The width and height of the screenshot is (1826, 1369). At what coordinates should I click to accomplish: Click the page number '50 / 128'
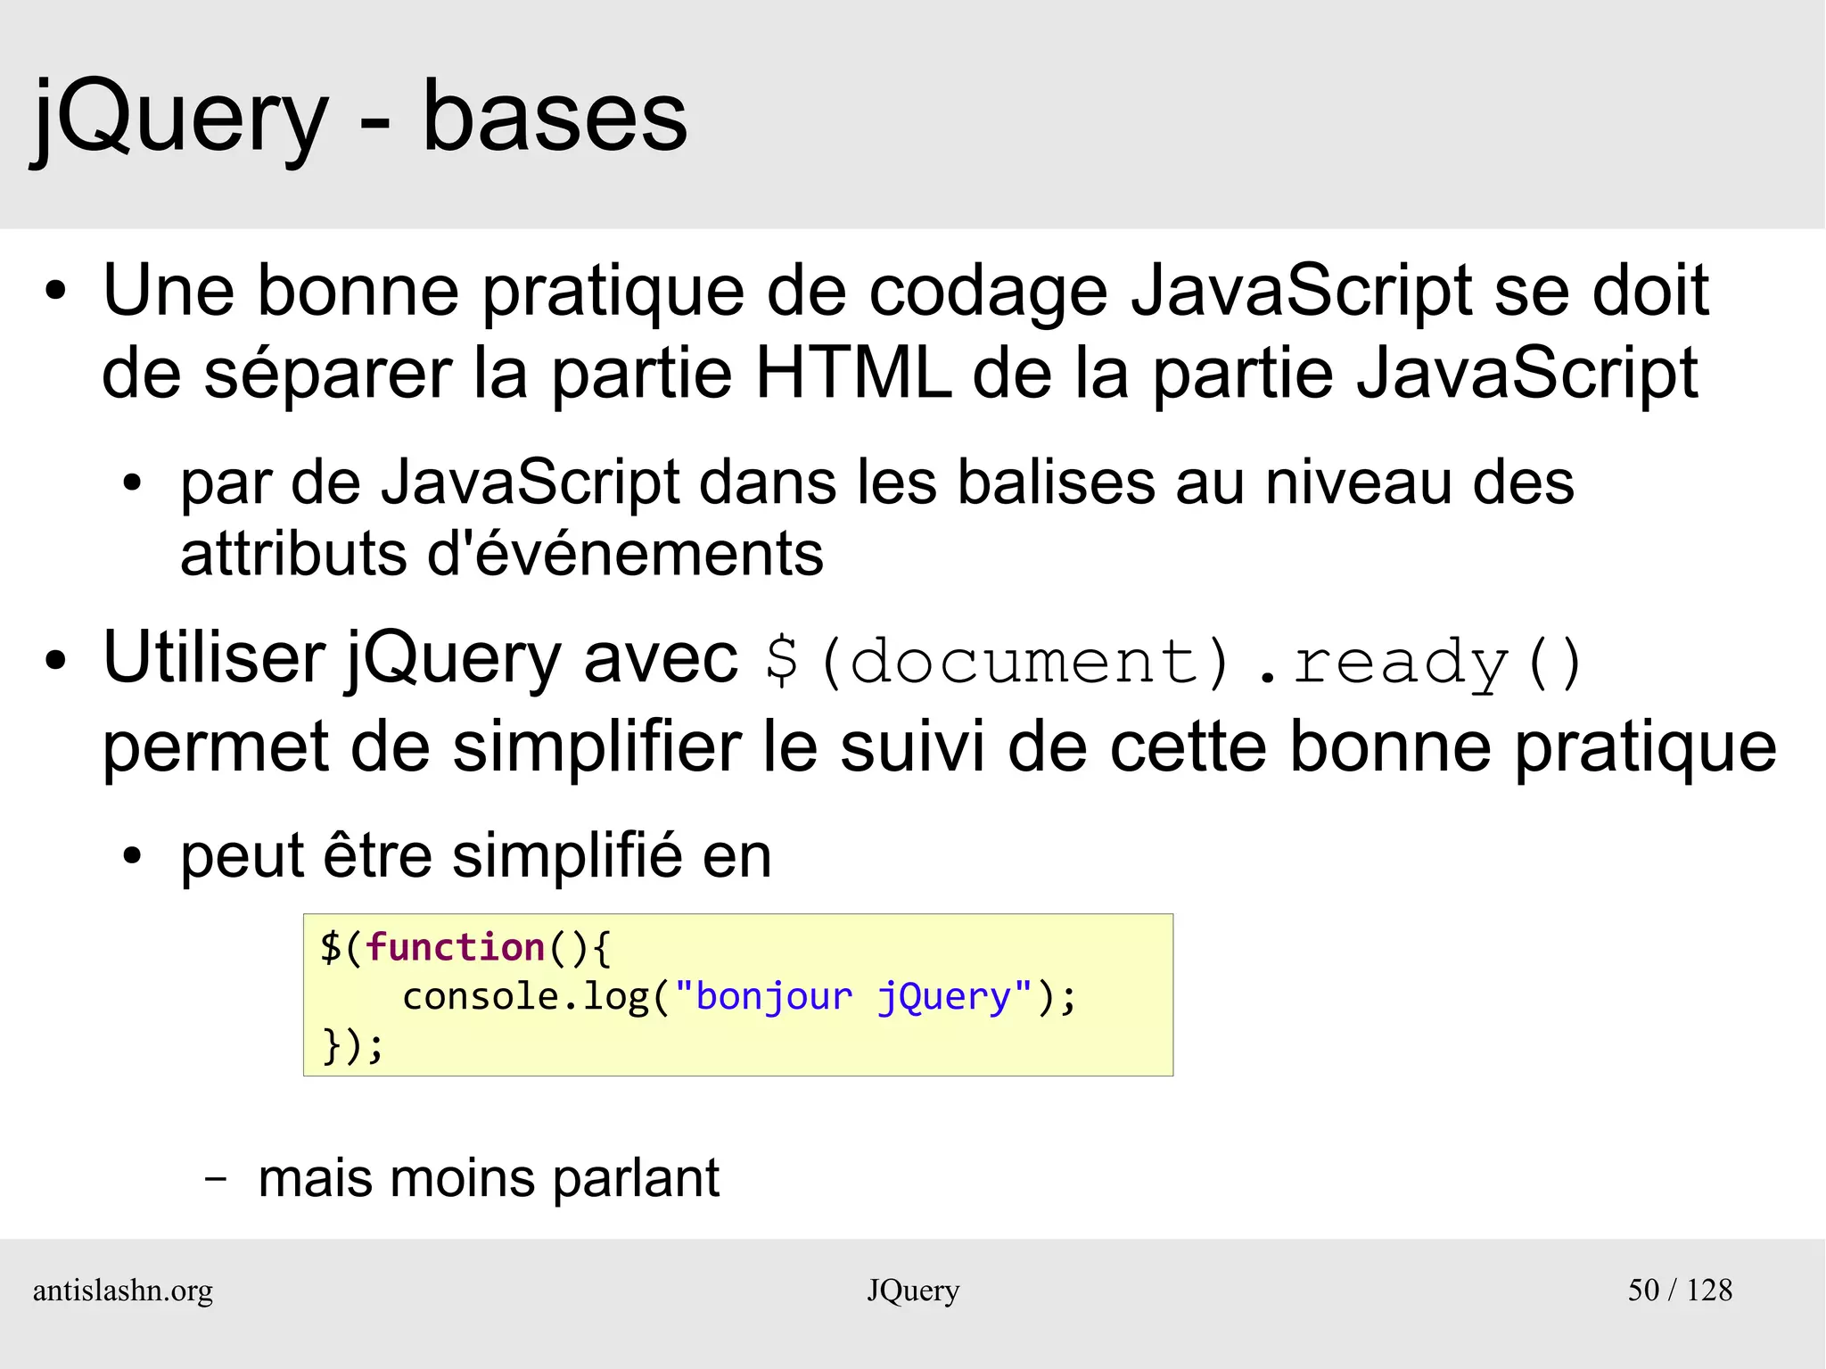(x=1680, y=1291)
